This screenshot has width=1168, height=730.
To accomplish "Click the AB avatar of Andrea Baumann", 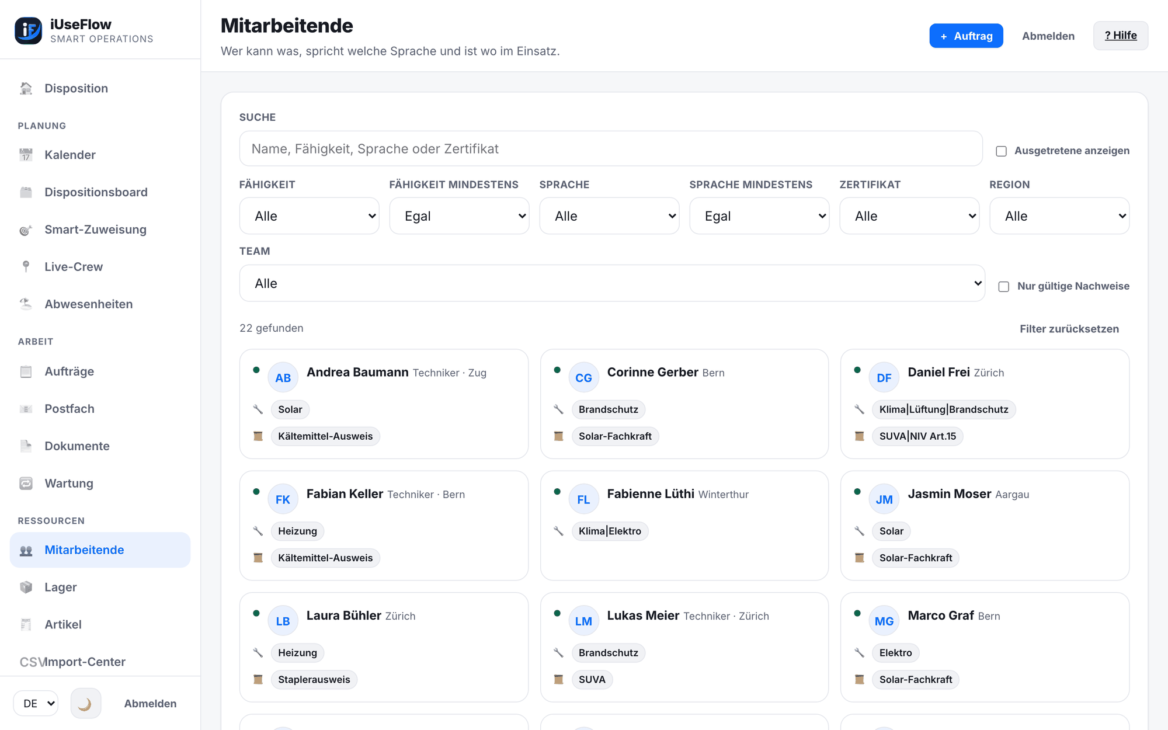I will 283,378.
